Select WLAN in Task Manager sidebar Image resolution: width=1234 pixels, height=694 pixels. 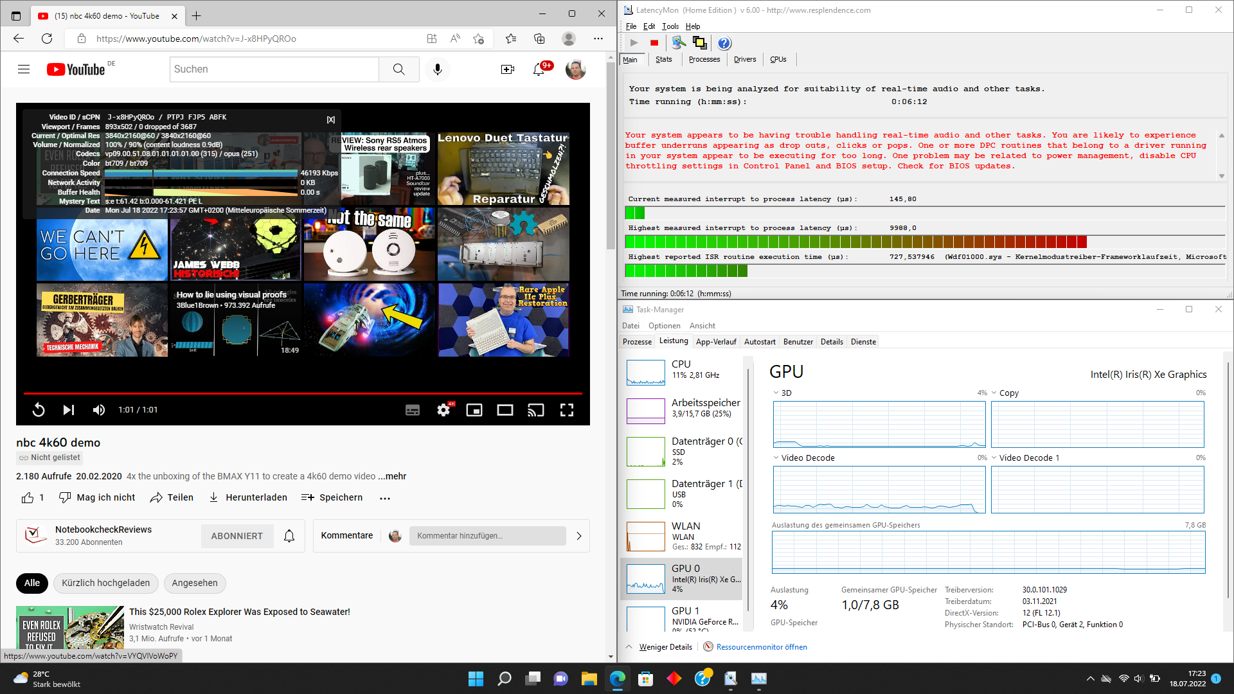pyautogui.click(x=682, y=536)
